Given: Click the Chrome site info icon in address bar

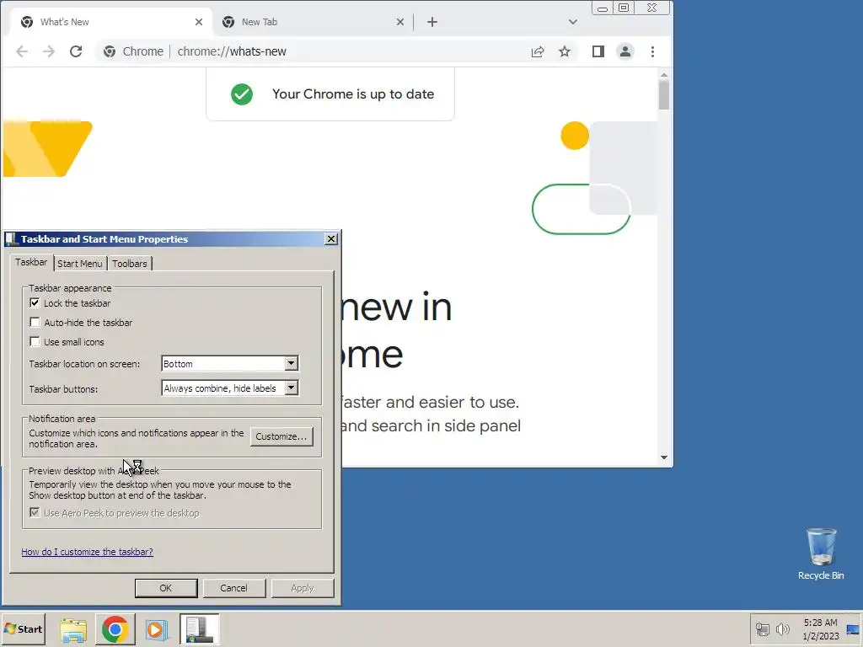Looking at the screenshot, I should (110, 51).
